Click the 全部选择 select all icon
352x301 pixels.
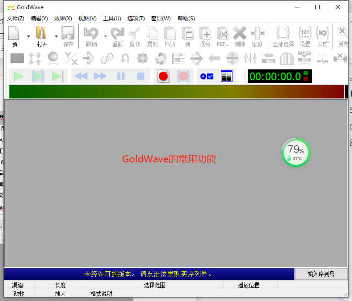(x=283, y=36)
